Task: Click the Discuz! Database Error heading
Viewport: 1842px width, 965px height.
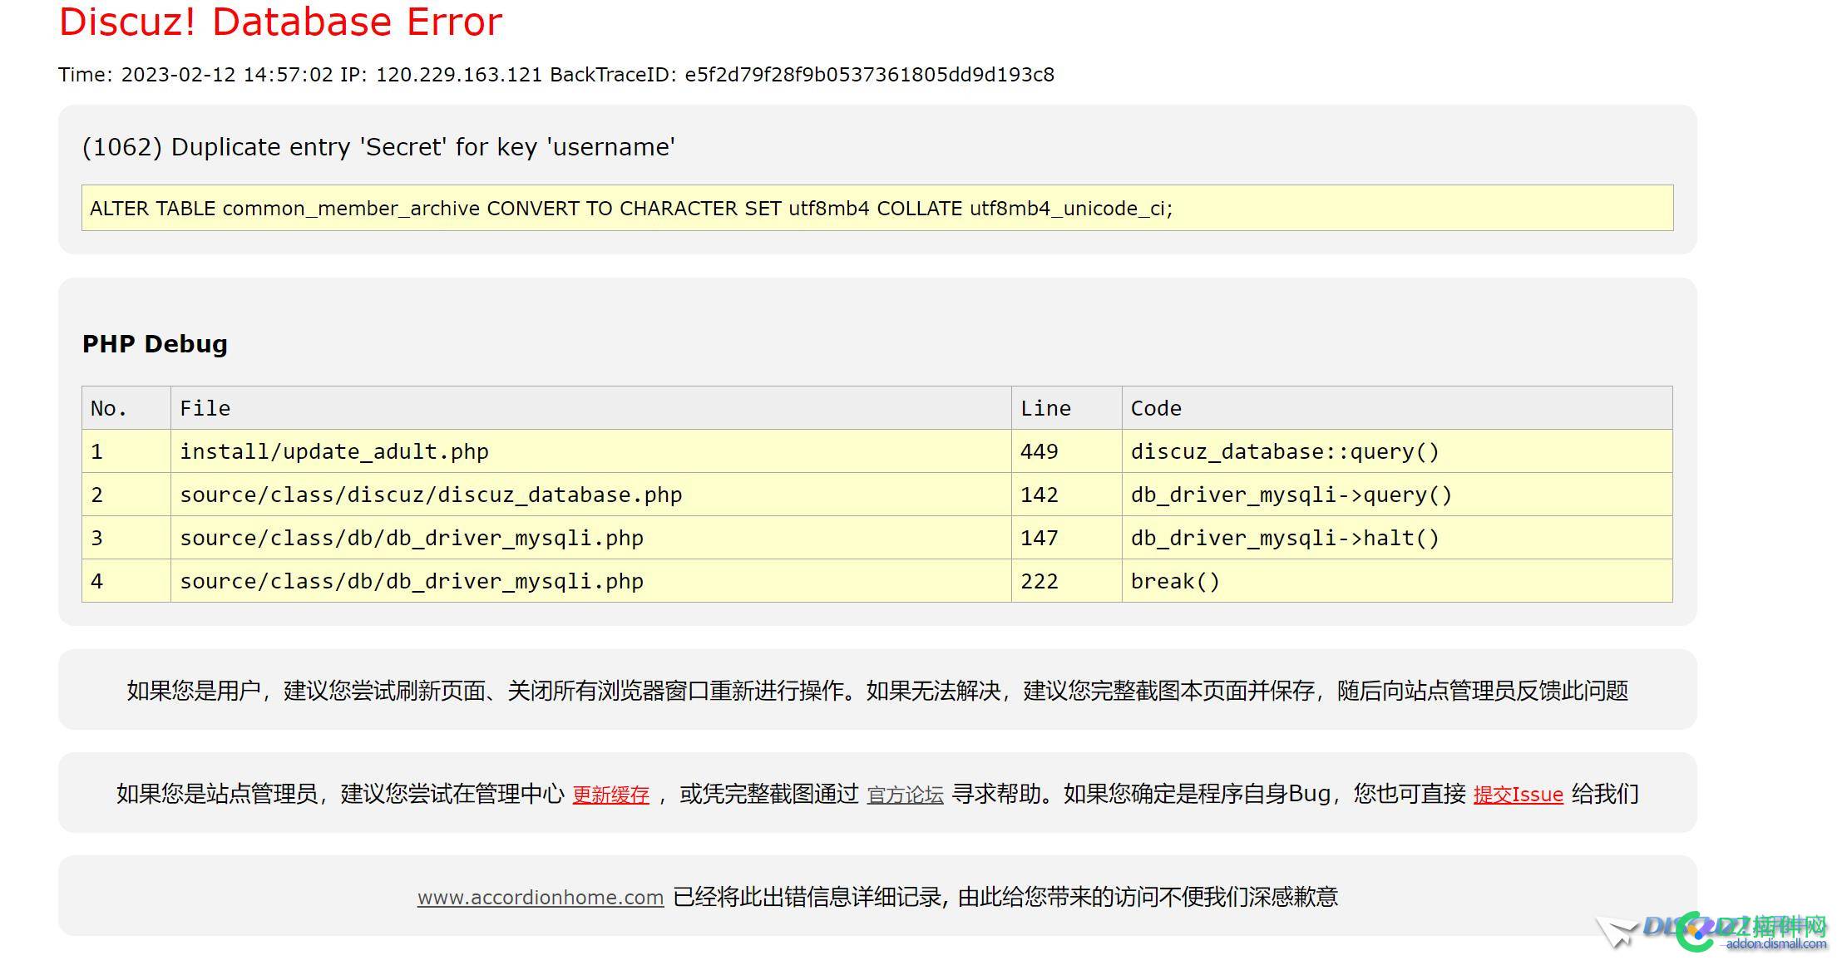Action: click(280, 22)
